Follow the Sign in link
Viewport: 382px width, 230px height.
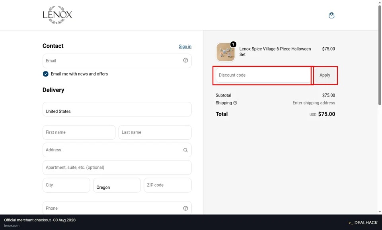pyautogui.click(x=185, y=46)
